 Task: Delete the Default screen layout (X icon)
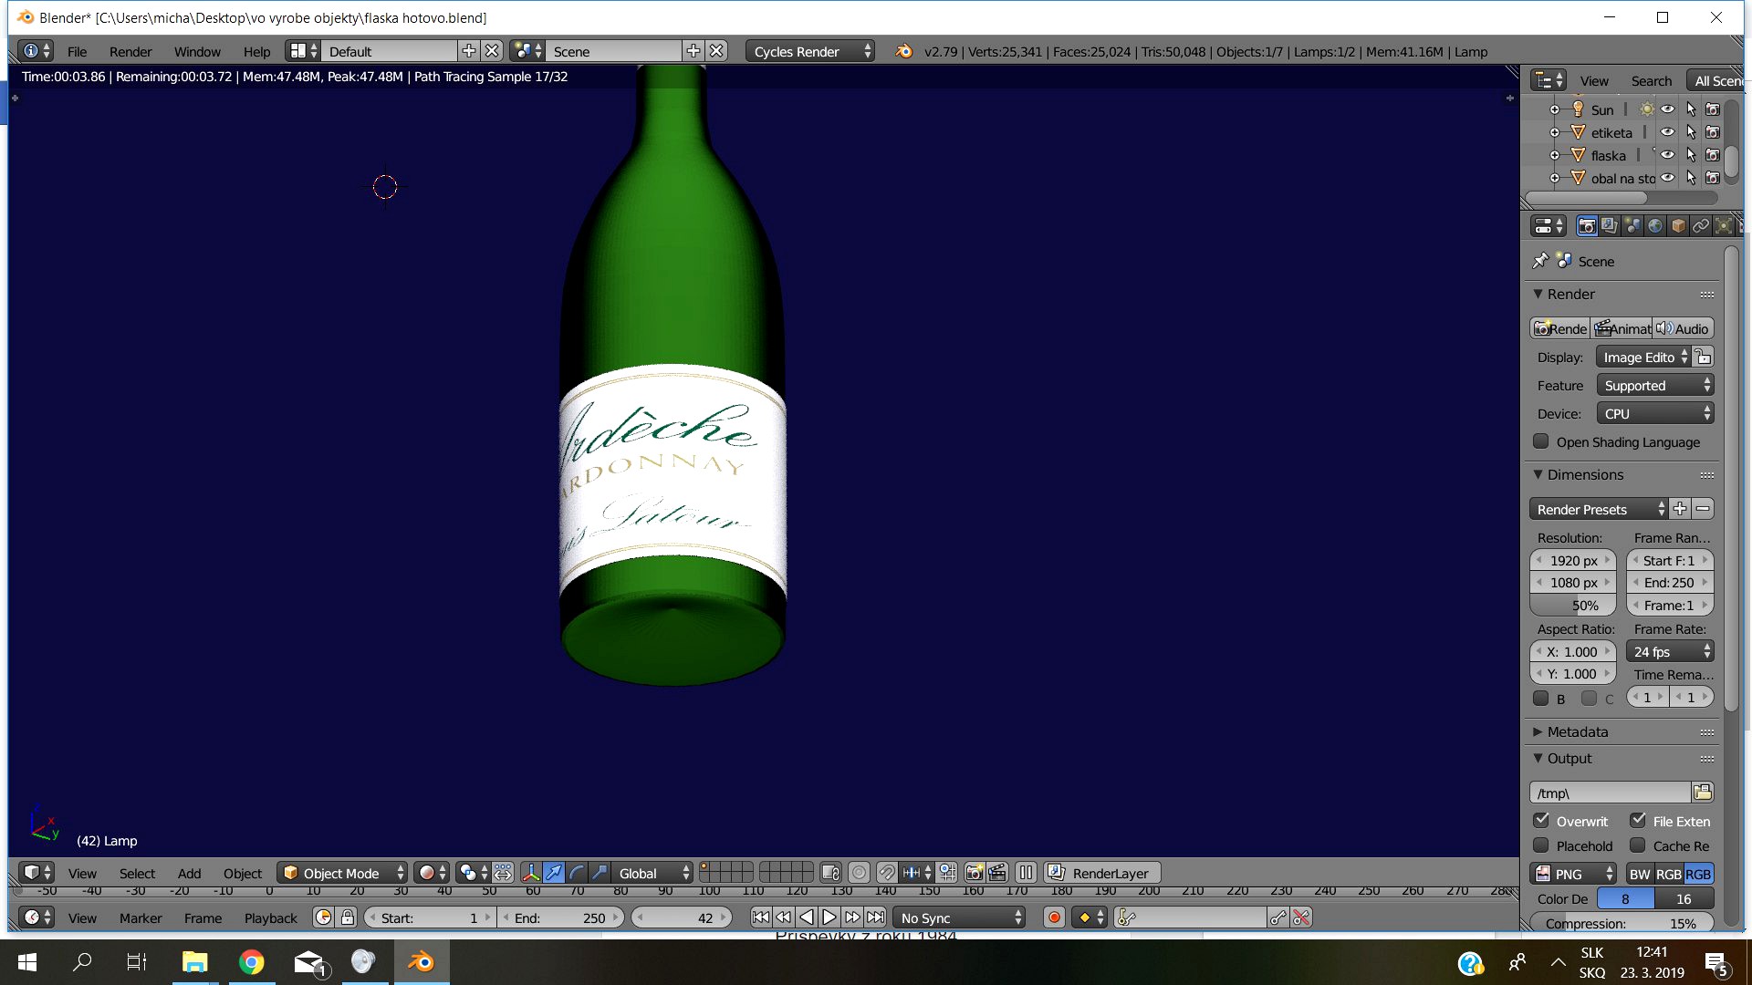pyautogui.click(x=492, y=51)
